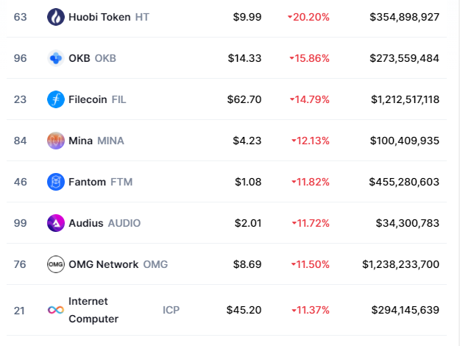The image size is (460, 346).
Task: Open the Huobi Token name link
Action: (99, 16)
